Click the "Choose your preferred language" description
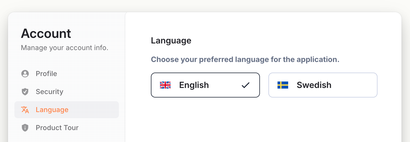The image size is (410, 142). click(245, 59)
